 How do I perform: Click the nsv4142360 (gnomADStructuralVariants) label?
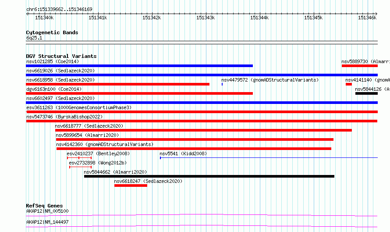(105, 144)
